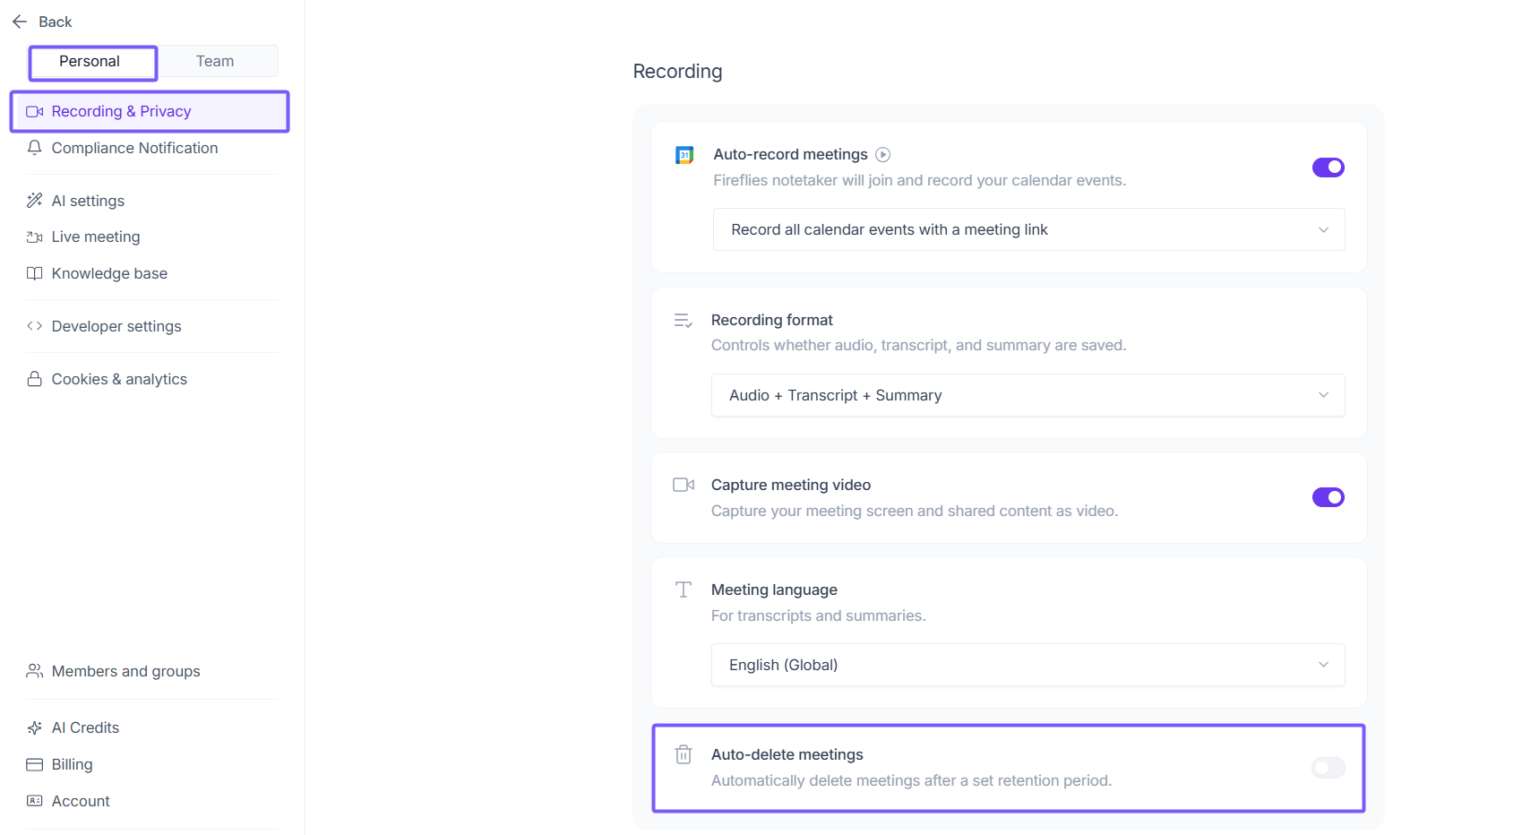1522x835 pixels.
Task: Open Developer settings in sidebar
Action: tap(116, 326)
